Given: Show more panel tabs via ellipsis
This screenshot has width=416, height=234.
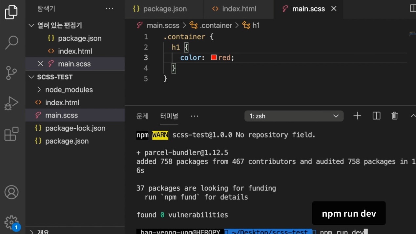Looking at the screenshot, I should pos(195,116).
